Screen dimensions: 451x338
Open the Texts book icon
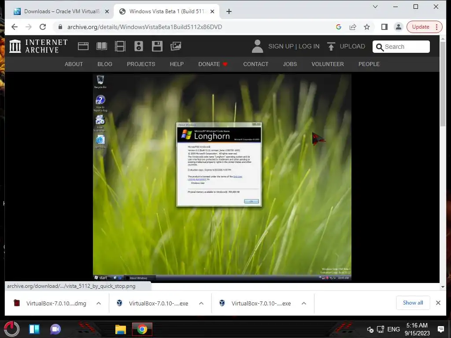point(102,46)
